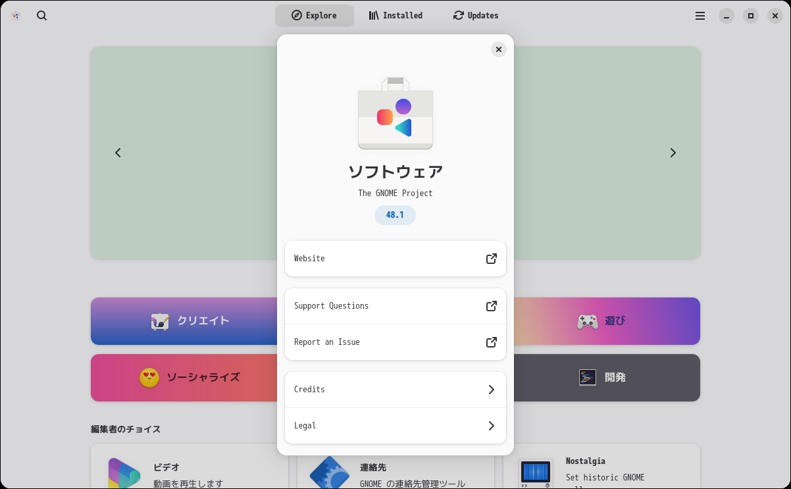Expand the Legal section
The image size is (791, 489).
tap(395, 426)
